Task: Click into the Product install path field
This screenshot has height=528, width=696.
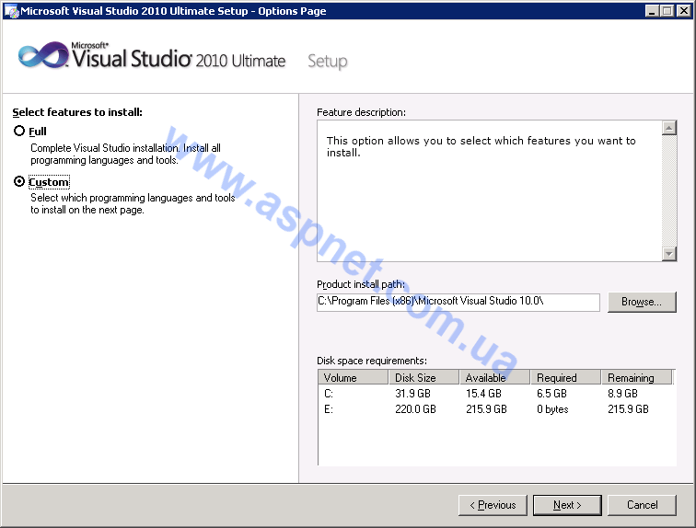Action: (x=458, y=302)
